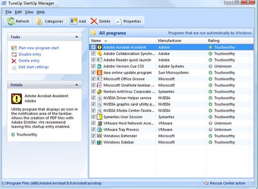Click the NVIDIA graphic card utility icon
This screenshot has height=189, width=258.
pos(99,104)
